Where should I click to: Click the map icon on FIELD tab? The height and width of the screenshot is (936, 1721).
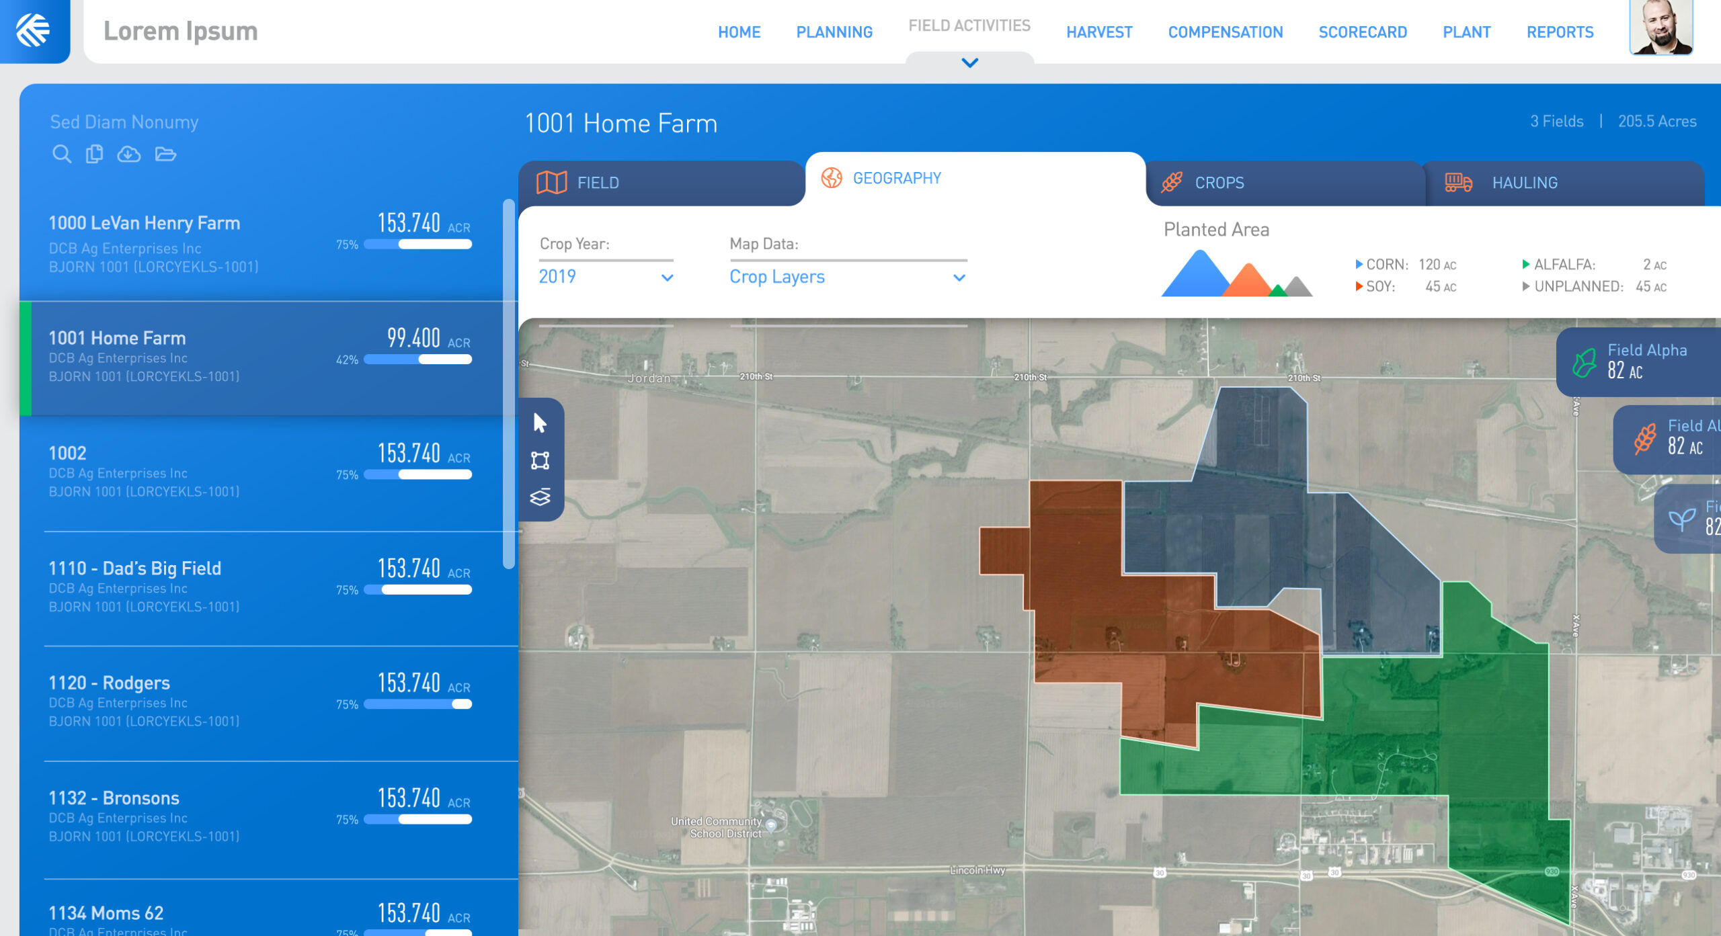click(x=551, y=183)
